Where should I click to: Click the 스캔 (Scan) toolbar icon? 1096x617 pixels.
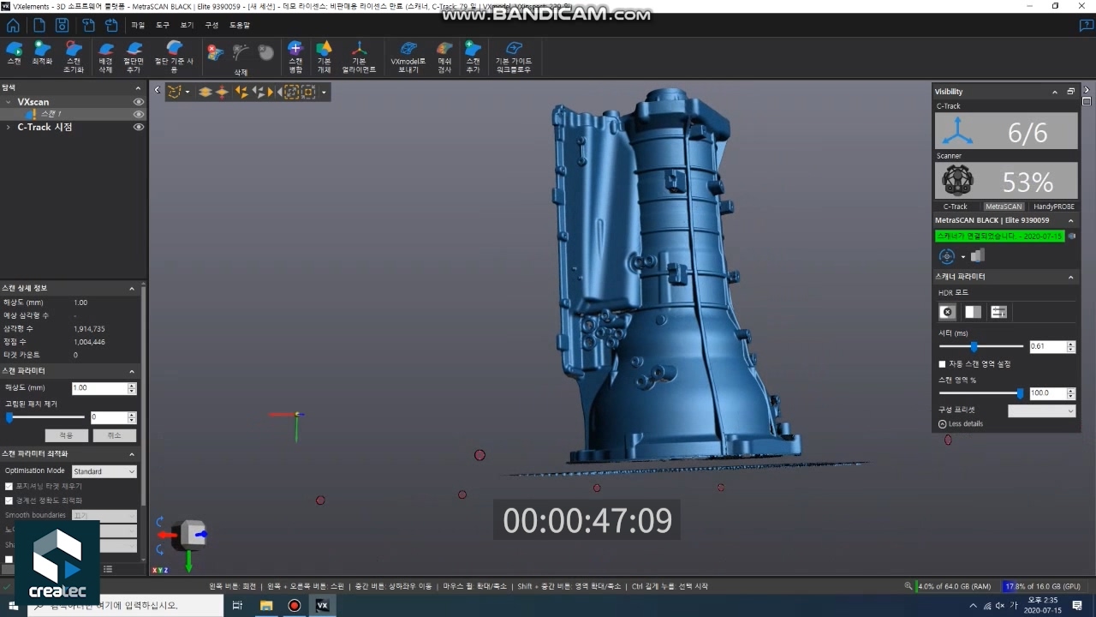pyautogui.click(x=14, y=50)
